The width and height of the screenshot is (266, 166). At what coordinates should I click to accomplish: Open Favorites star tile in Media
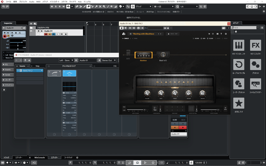pyautogui.click(x=239, y=103)
